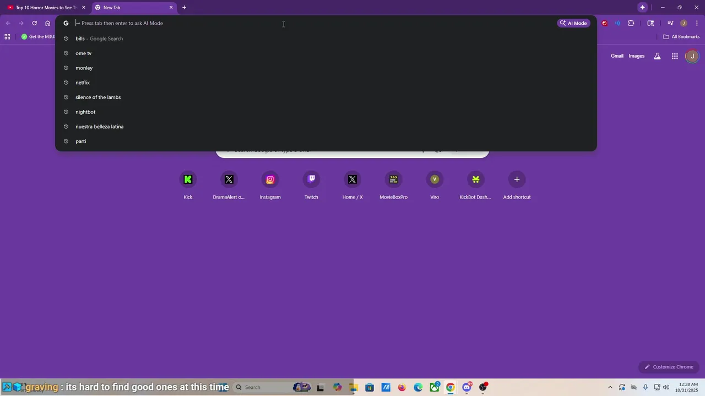
Task: Open the Apps grid in bookmarks bar
Action: point(7,37)
